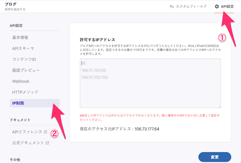Viewport: 241px width, 163px height.
Task: Open the カスタムフィールド tab
Action: click(188, 6)
